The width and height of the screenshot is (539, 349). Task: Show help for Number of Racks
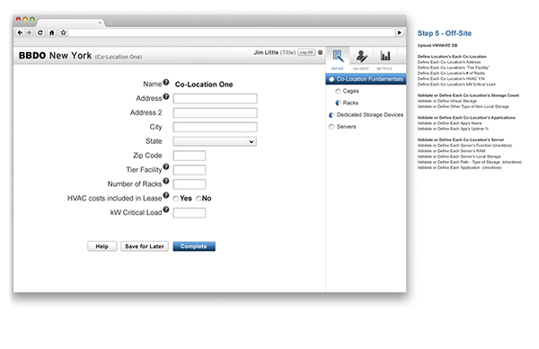(x=166, y=181)
